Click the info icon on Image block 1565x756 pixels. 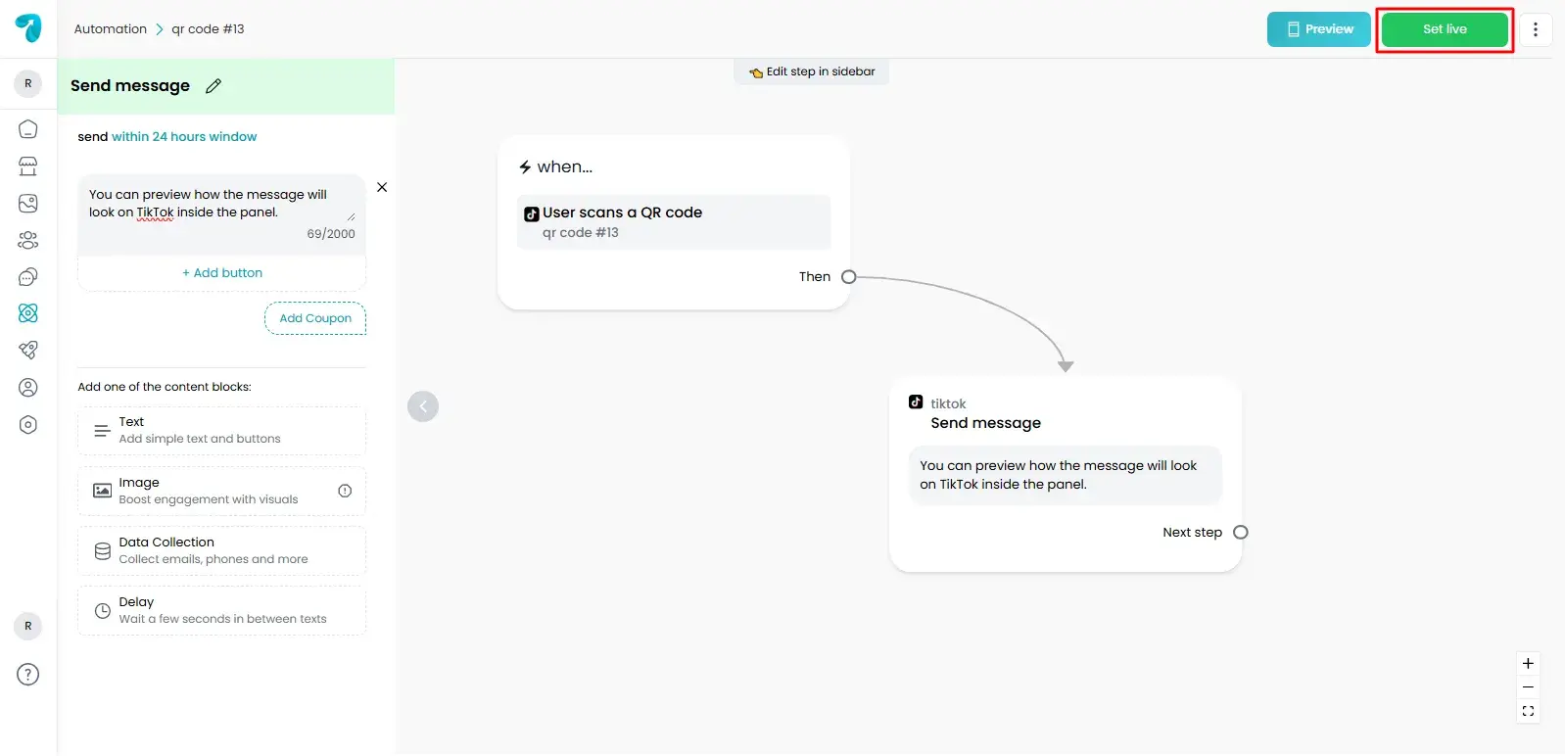[x=345, y=492]
